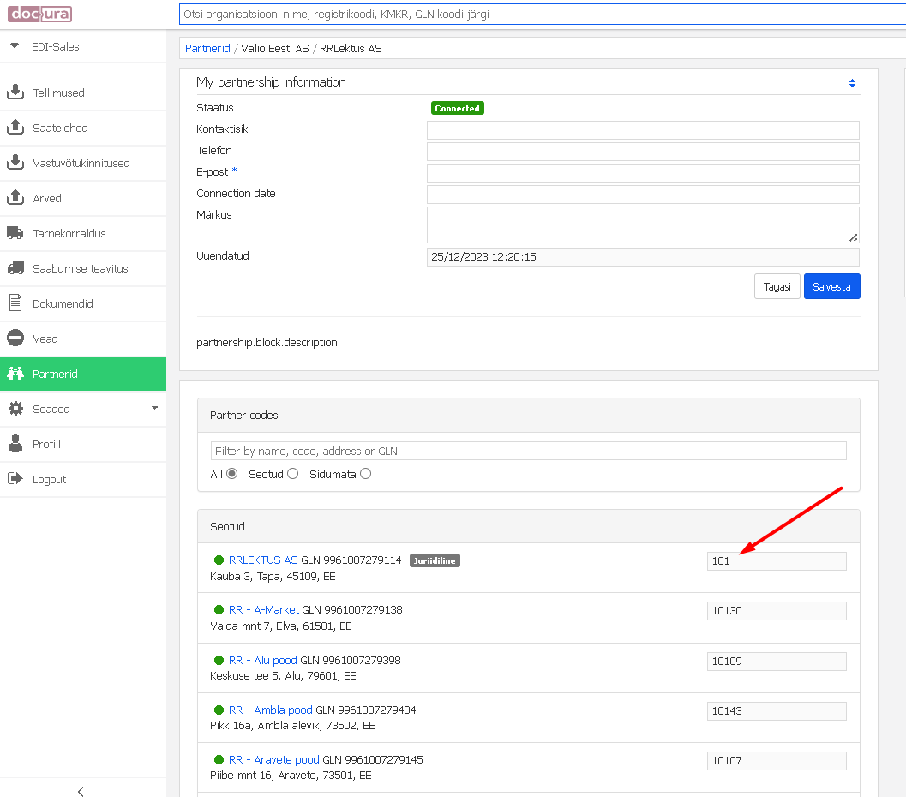Viewport: 906px width, 797px height.
Task: Click the Tellimused download icon
Action: pyautogui.click(x=15, y=93)
